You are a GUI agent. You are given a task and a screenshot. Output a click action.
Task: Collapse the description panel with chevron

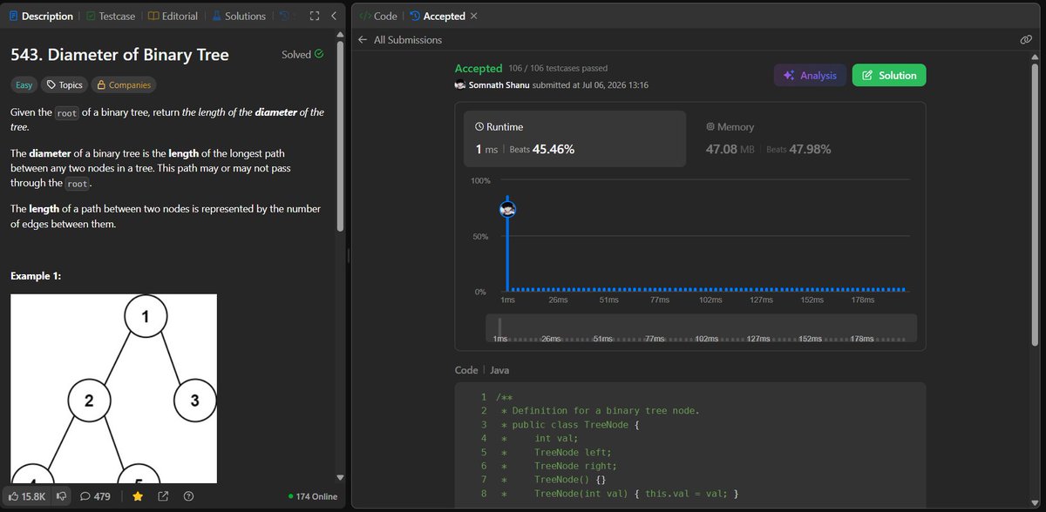(x=334, y=16)
